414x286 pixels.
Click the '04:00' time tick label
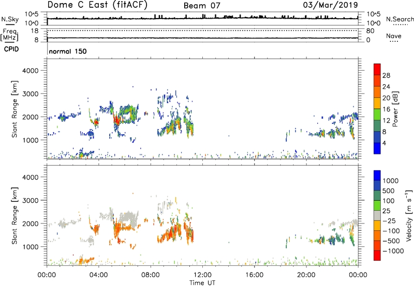pos(98,275)
